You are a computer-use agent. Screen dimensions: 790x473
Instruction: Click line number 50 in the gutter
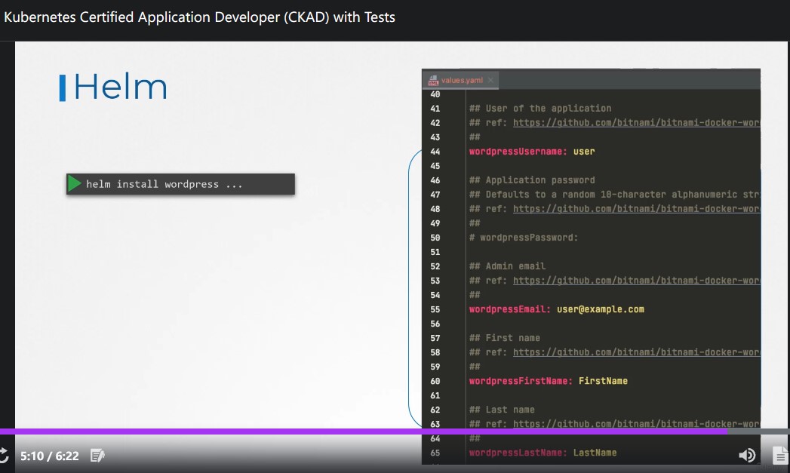coord(435,238)
